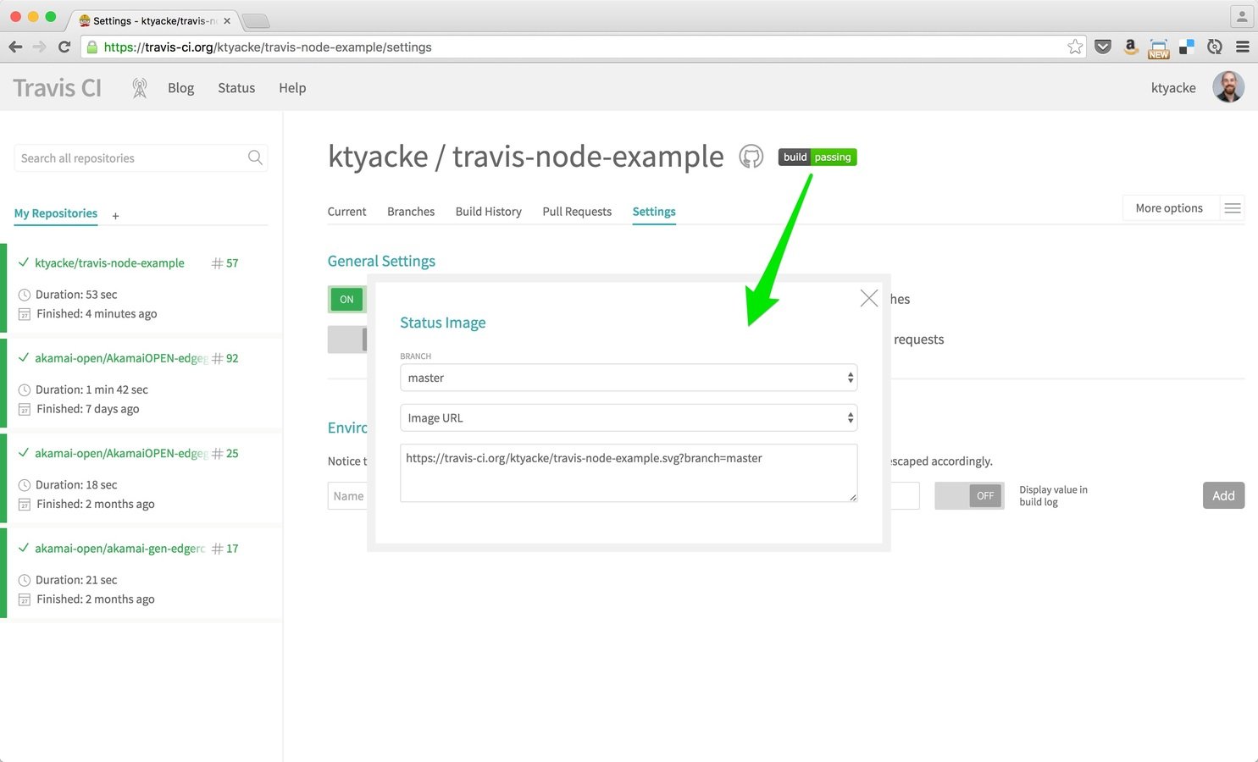Click 'Finished: 7 days ago' text
Screen dimensions: 1258x762
pos(88,409)
